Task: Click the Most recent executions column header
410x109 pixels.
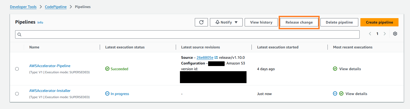Action: [353, 47]
